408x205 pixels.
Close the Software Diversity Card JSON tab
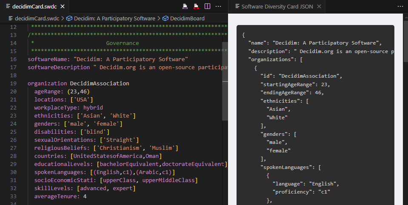tap(319, 7)
